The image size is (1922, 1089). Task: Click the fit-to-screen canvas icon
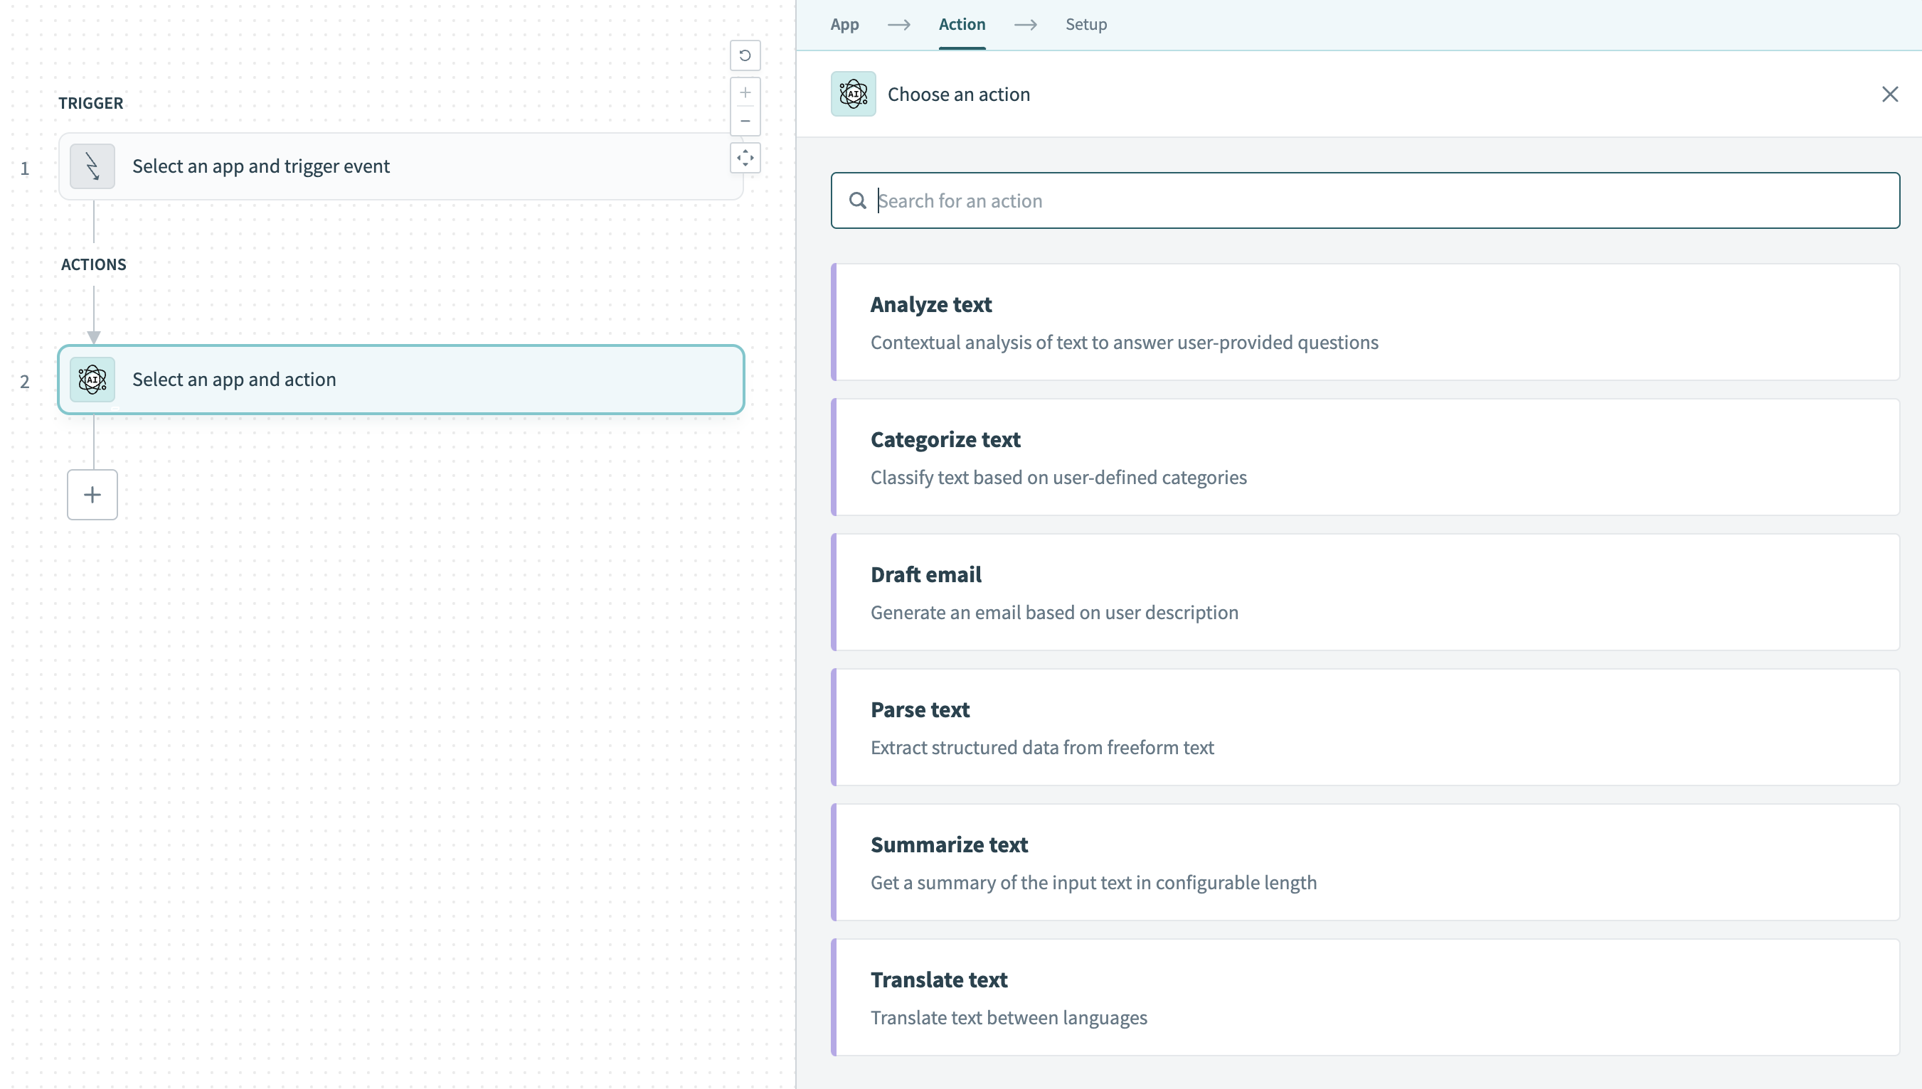pos(745,158)
